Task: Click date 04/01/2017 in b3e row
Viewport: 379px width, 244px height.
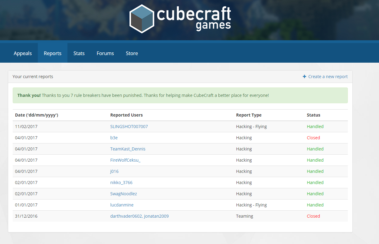Action: [26, 138]
